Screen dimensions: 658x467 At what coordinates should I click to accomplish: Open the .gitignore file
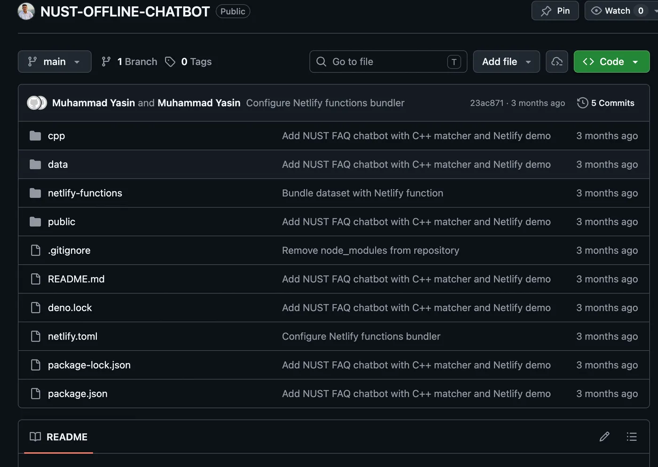(x=69, y=250)
